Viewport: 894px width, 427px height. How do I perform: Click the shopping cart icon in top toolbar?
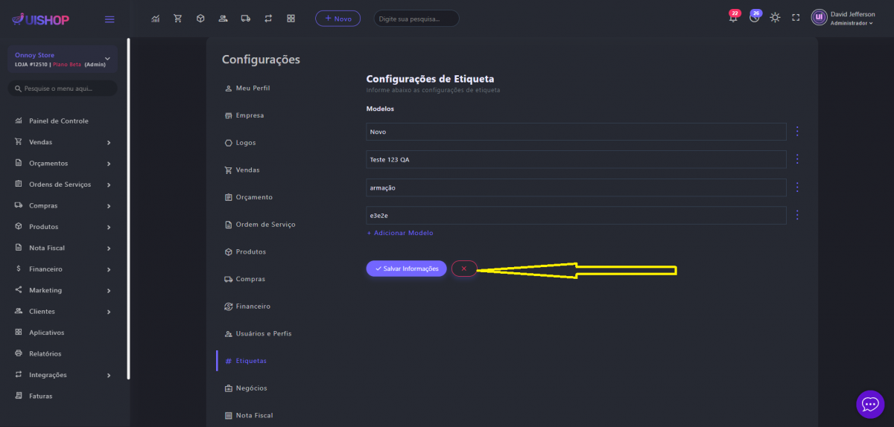177,18
